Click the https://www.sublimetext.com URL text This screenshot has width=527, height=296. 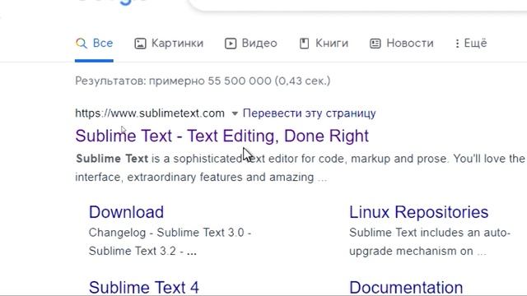click(x=150, y=113)
